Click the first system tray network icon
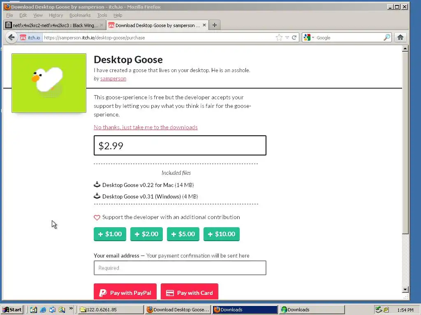This screenshot has height=315, width=421. (x=378, y=310)
